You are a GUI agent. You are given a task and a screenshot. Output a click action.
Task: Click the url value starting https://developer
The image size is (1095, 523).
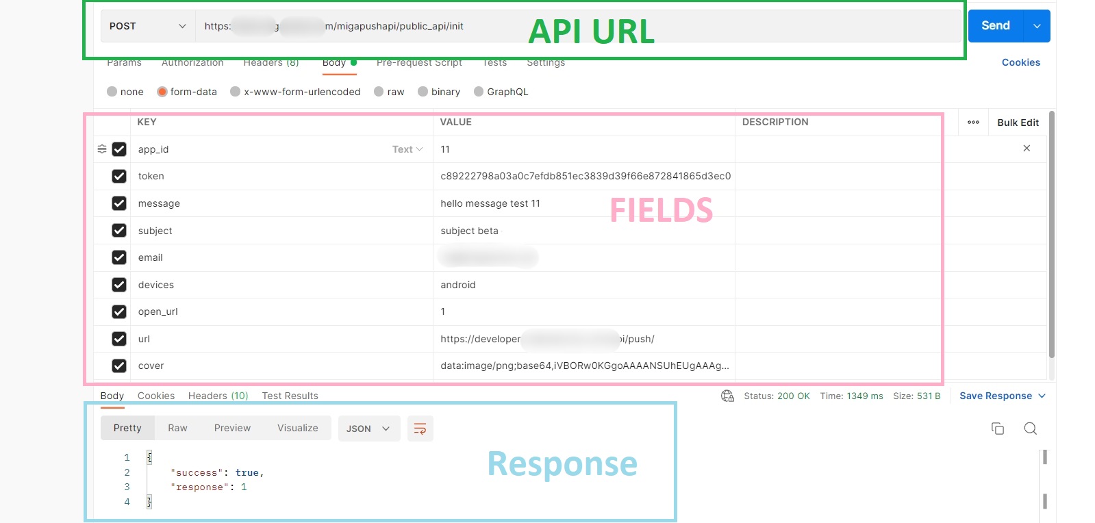click(547, 339)
